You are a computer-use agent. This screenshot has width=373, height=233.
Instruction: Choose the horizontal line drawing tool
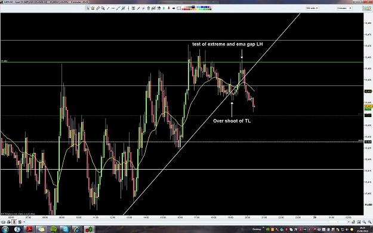point(113,8)
